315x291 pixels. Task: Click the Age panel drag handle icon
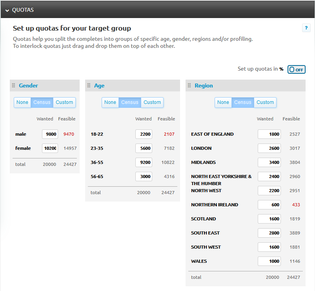[x=89, y=85]
